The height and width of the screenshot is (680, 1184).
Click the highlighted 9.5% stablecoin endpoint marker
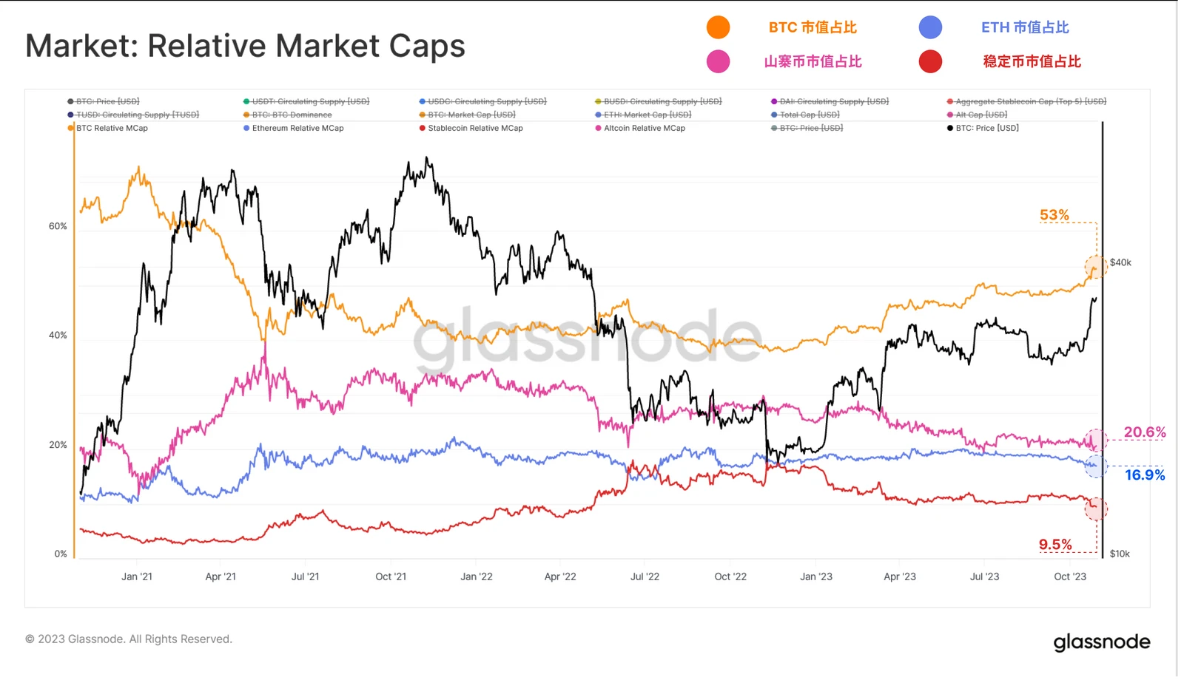click(x=1096, y=509)
